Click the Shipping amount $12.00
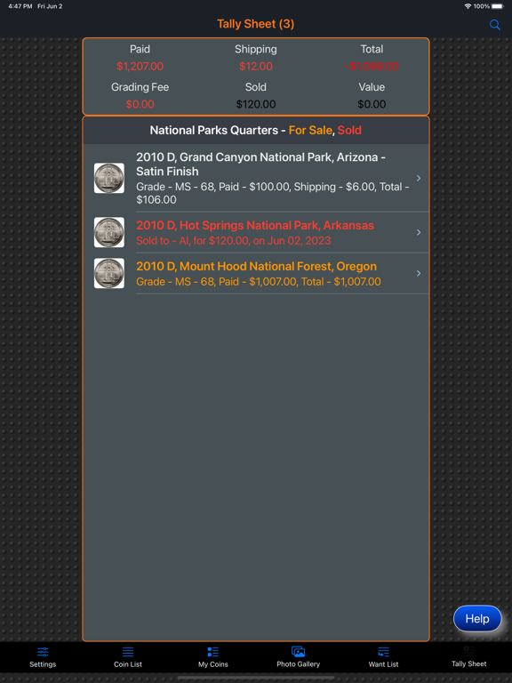The width and height of the screenshot is (512, 683). pos(256,67)
